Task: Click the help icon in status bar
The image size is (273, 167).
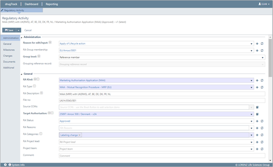Action: coord(5,165)
